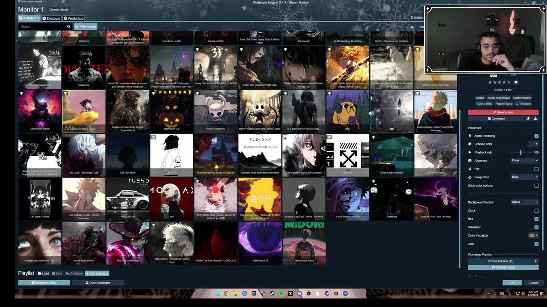Favorite the wallpaper with heart icon
Screen dimensions: 547x307
pos(516,82)
